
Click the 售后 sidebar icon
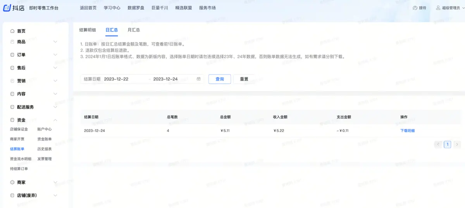(x=12, y=68)
